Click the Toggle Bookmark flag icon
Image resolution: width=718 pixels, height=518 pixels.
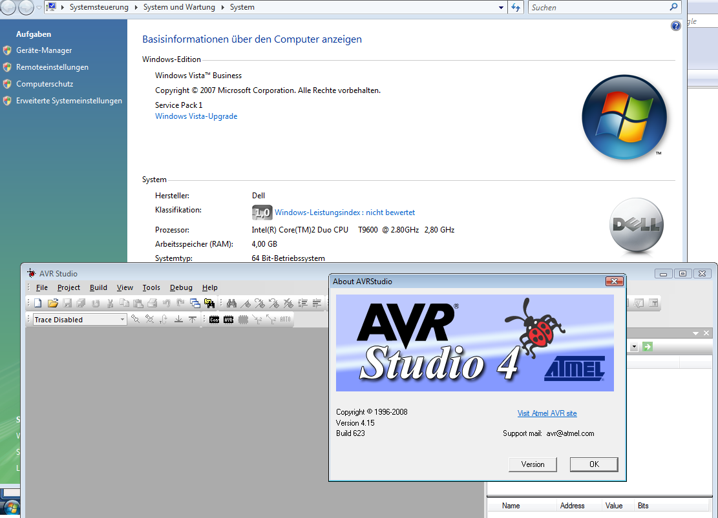point(246,303)
